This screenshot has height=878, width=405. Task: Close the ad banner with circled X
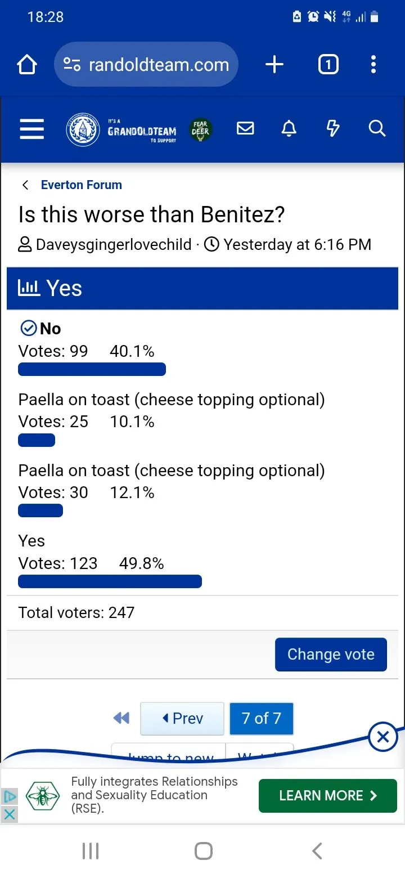[x=383, y=737]
